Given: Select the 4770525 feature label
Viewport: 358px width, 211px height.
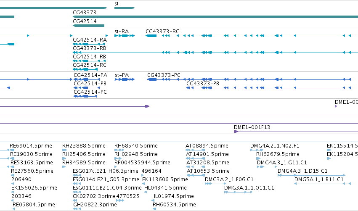Looking at the screenshot, I should (x=128, y=196).
